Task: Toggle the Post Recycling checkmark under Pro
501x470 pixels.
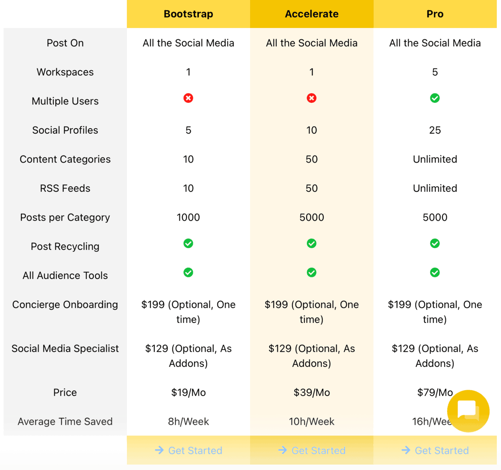Action: 435,243
